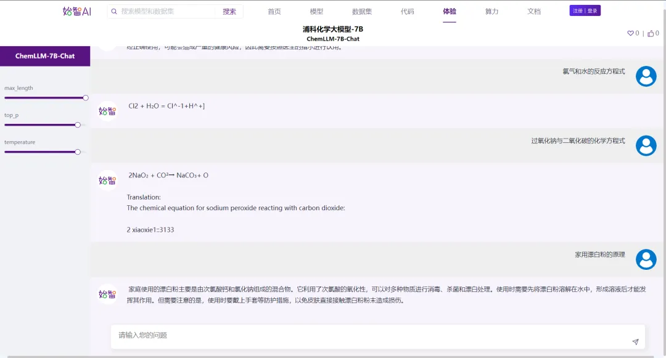Click the search magnifier icon

point(114,12)
